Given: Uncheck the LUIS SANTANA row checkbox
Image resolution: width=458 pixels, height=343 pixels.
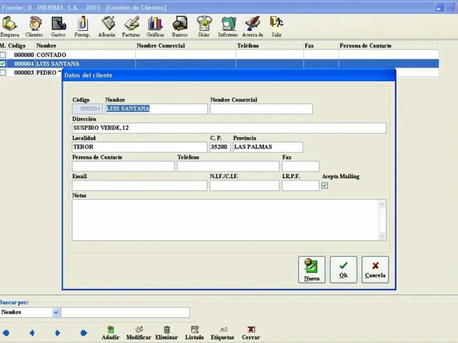Looking at the screenshot, I should tap(3, 64).
